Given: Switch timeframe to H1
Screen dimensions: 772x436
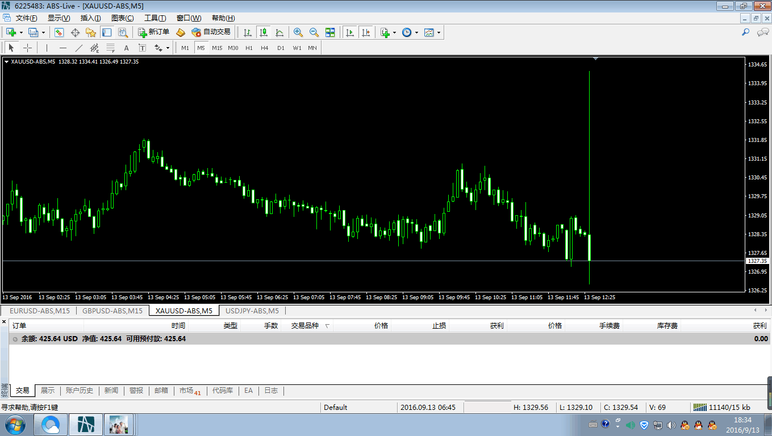Looking at the screenshot, I should coord(249,48).
